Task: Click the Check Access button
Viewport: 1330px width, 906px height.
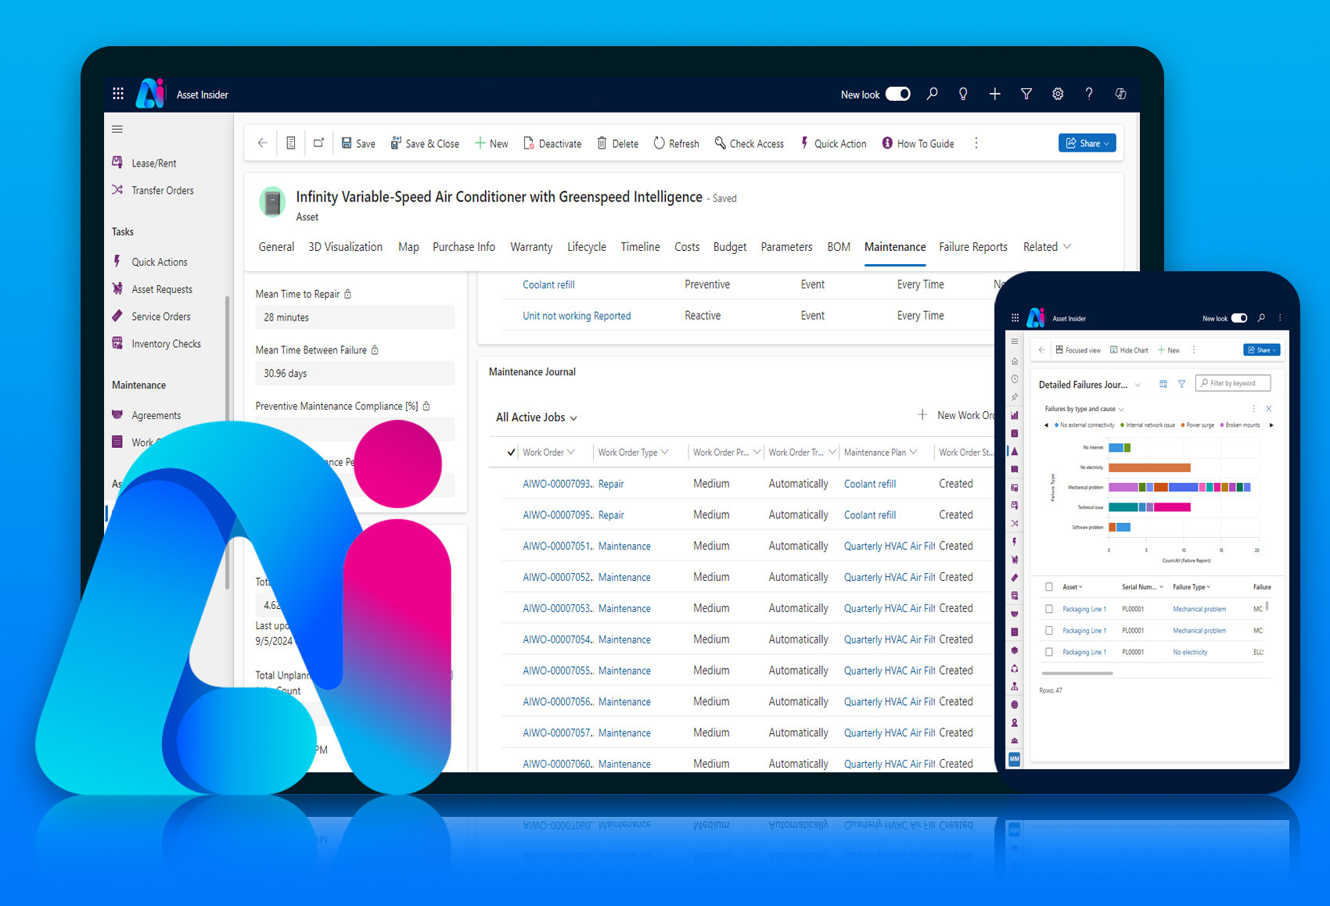Action: point(749,143)
